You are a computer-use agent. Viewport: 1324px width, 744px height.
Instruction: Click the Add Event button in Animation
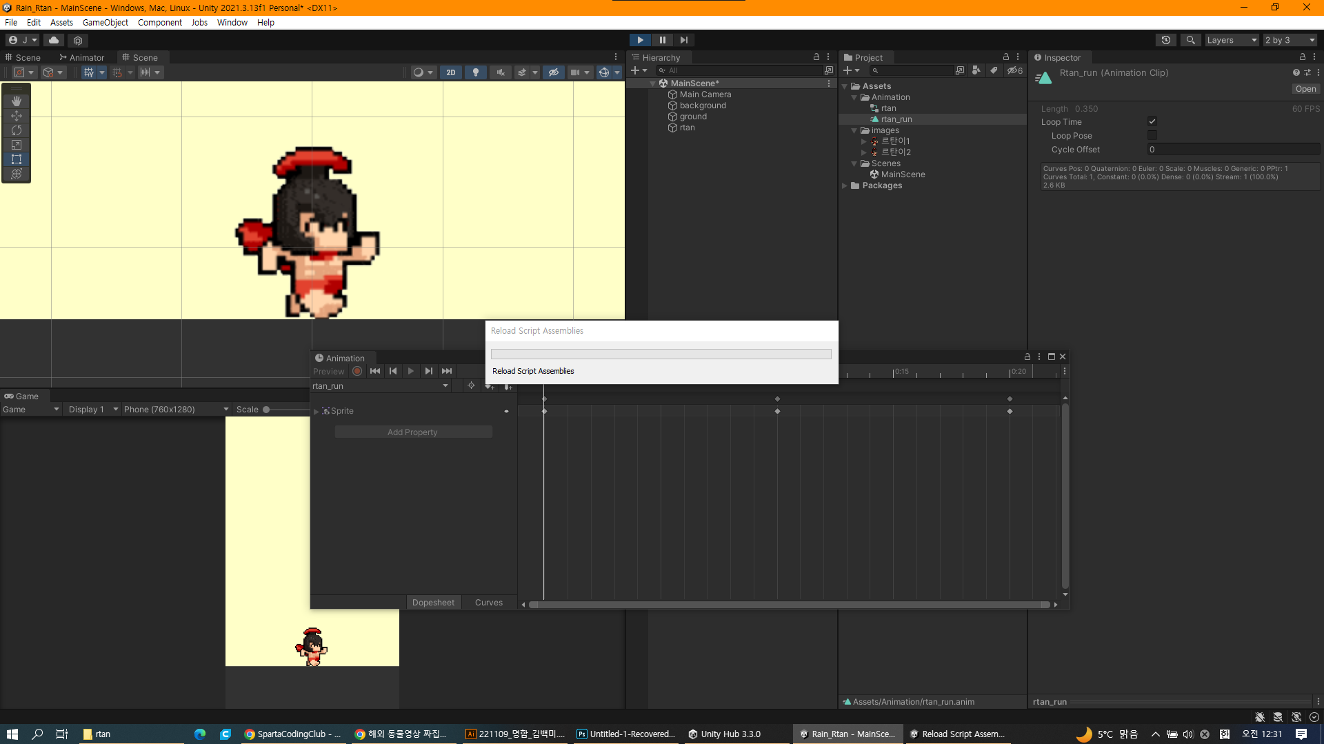coord(508,386)
